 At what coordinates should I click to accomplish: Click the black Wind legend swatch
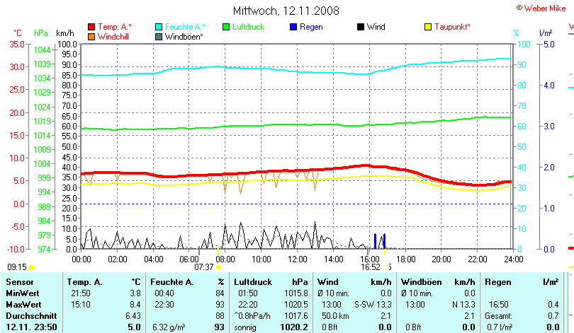[361, 27]
